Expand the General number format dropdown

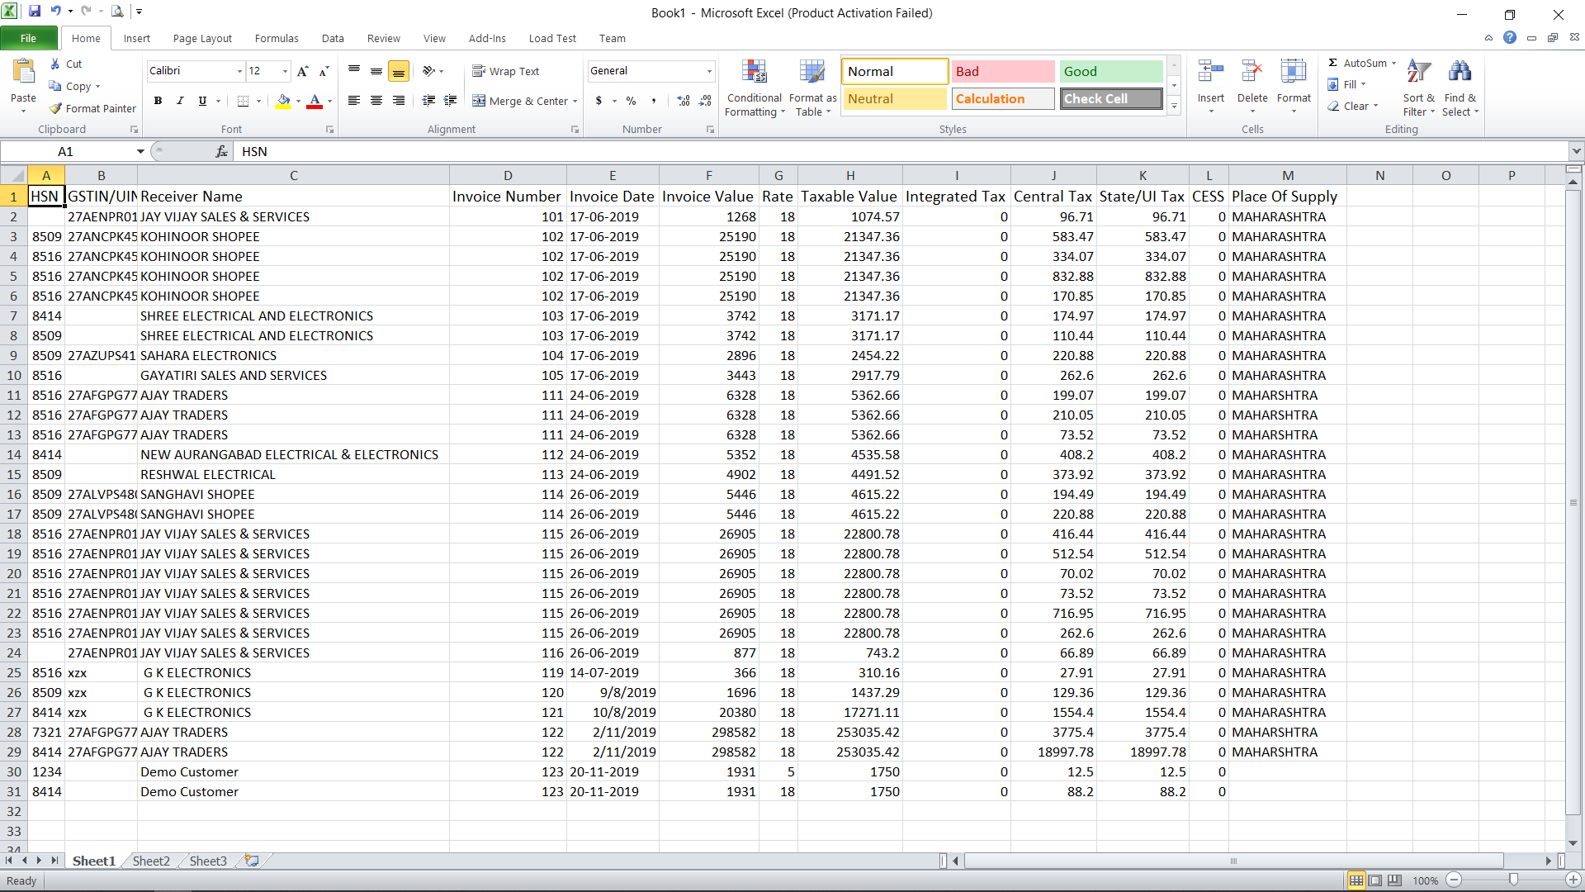pos(709,71)
